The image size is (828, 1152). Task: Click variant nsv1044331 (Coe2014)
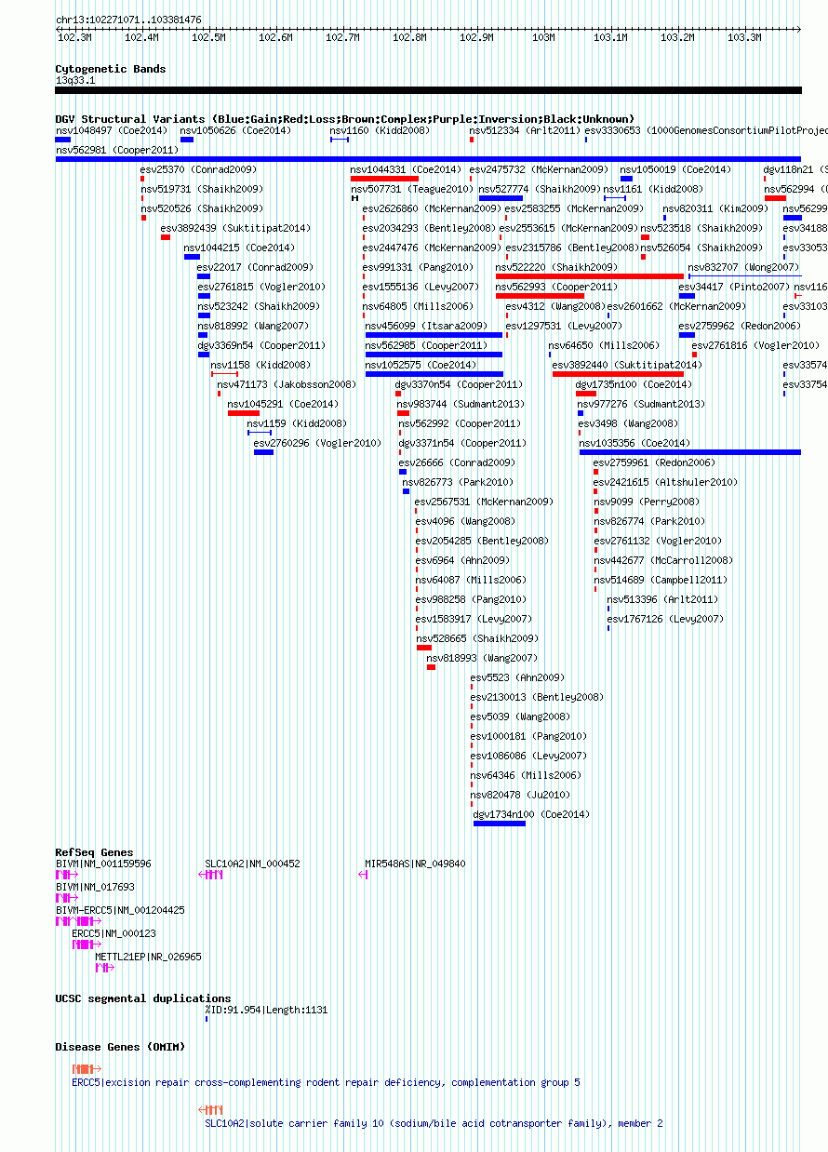click(x=384, y=179)
